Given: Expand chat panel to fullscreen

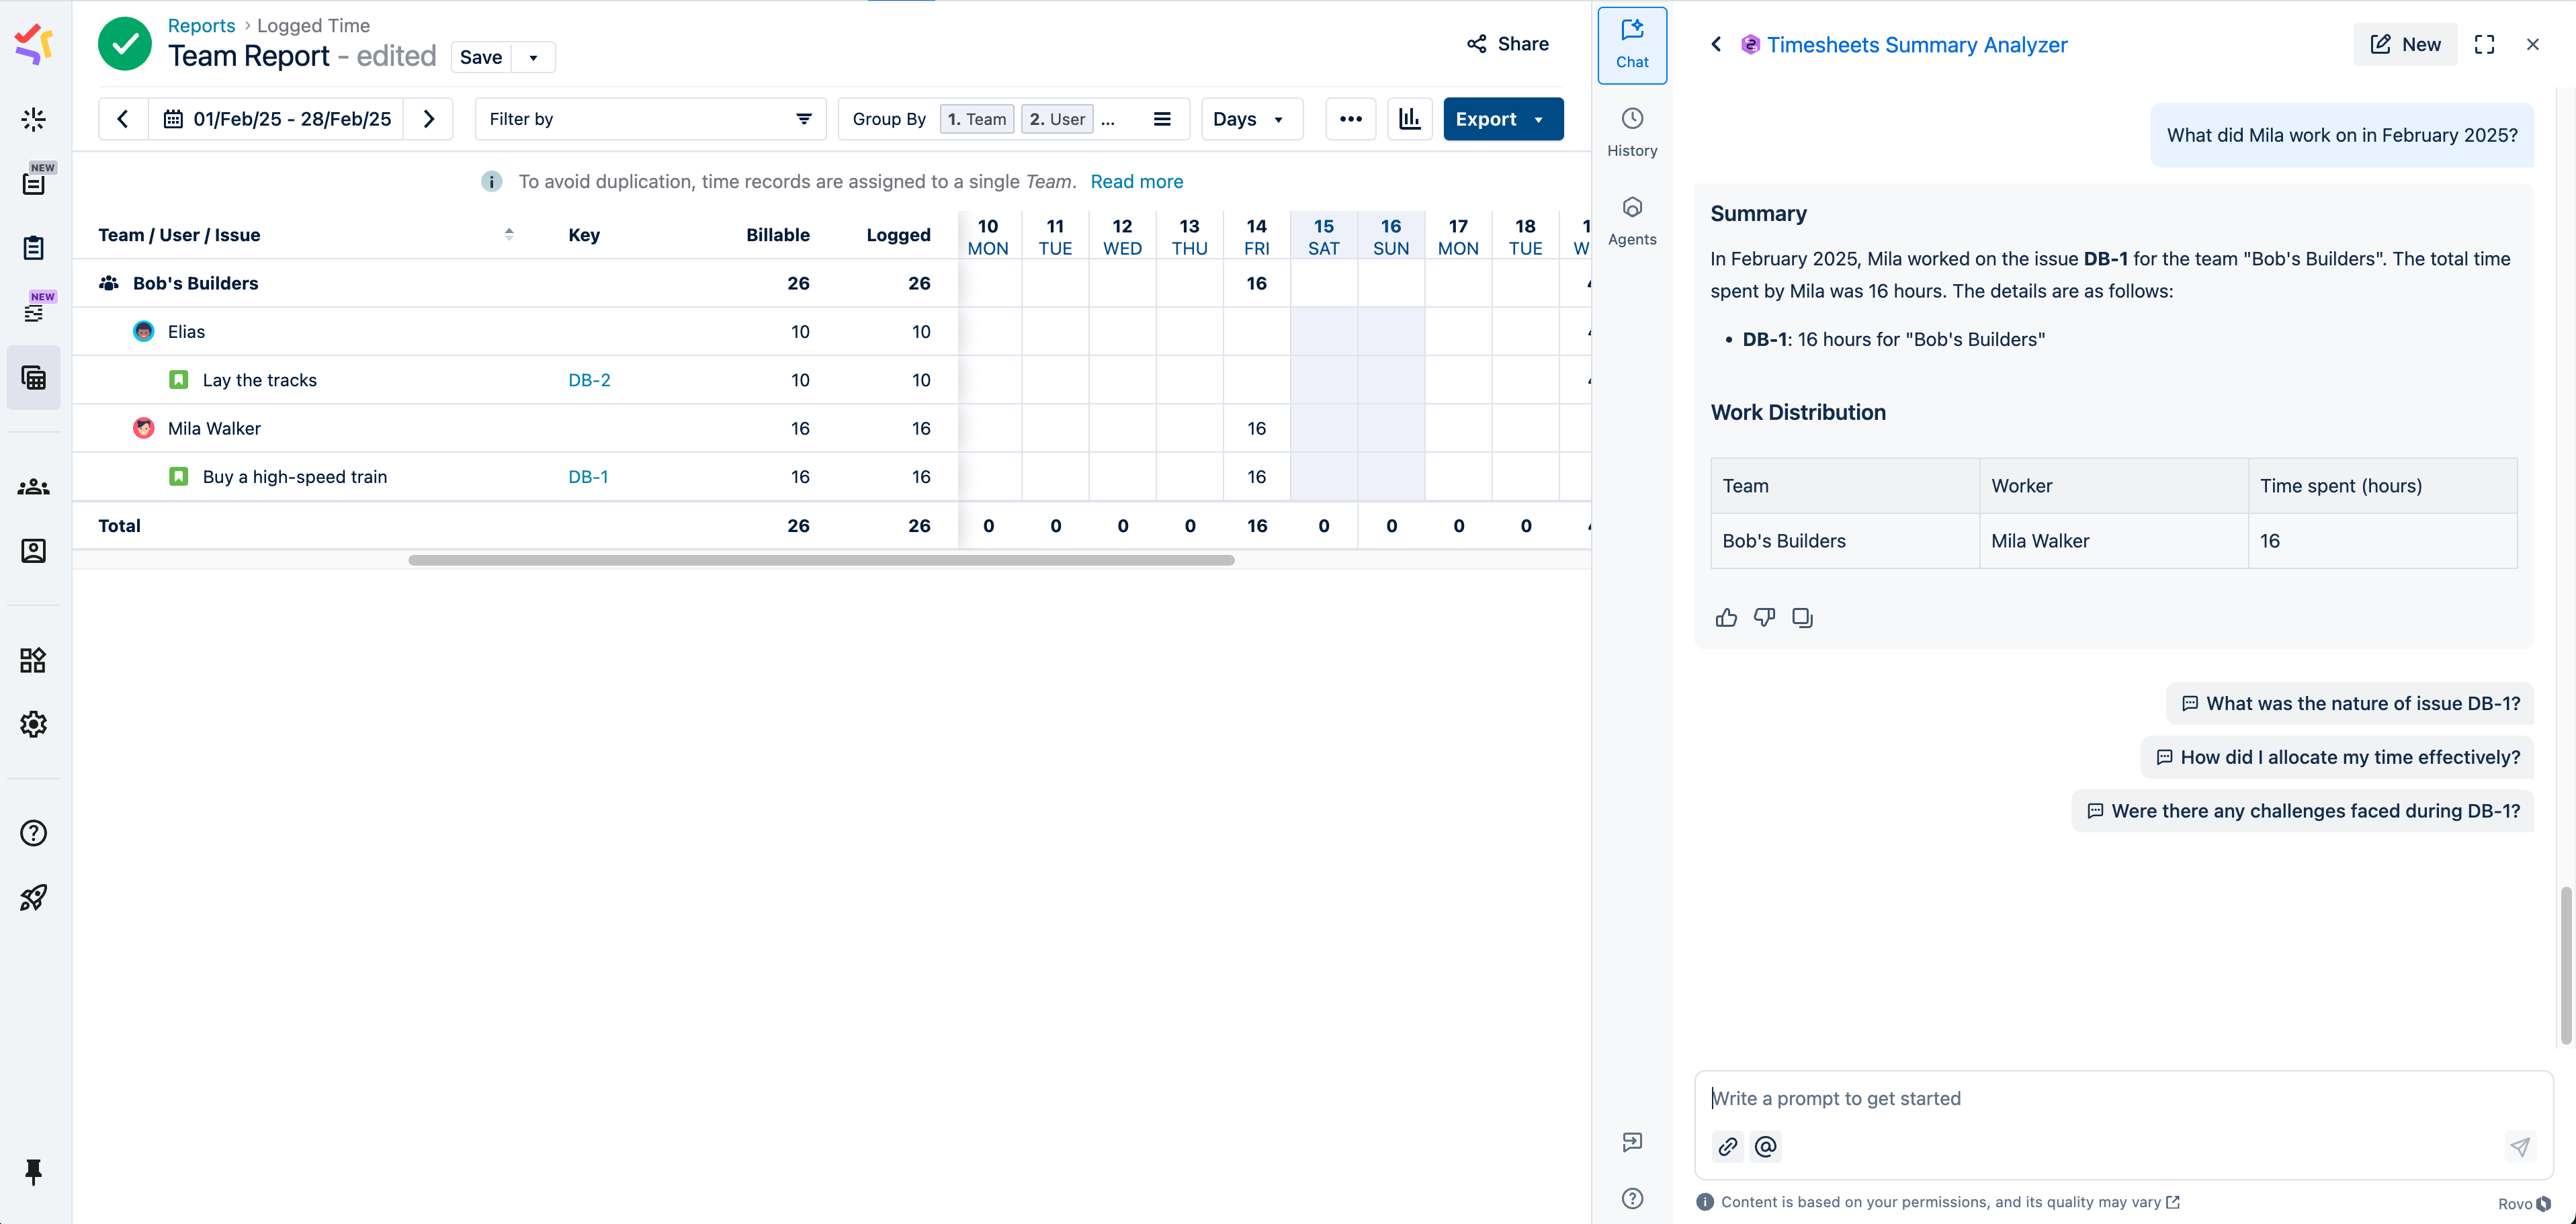Looking at the screenshot, I should pyautogui.click(x=2484, y=44).
